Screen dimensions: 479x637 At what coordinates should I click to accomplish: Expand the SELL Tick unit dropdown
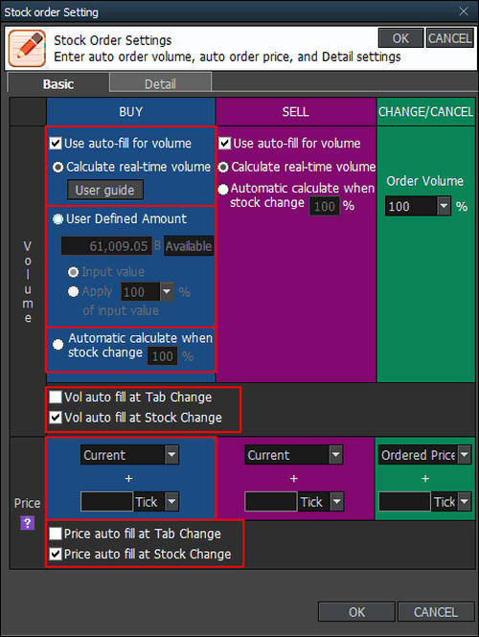pyautogui.click(x=337, y=502)
